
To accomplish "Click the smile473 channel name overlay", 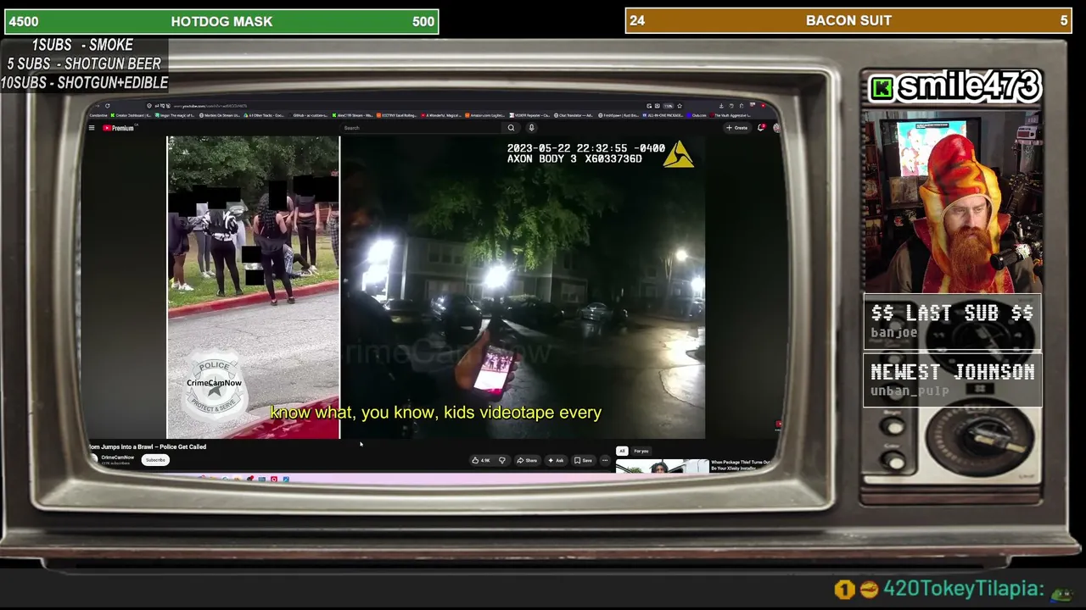I will pyautogui.click(x=954, y=86).
